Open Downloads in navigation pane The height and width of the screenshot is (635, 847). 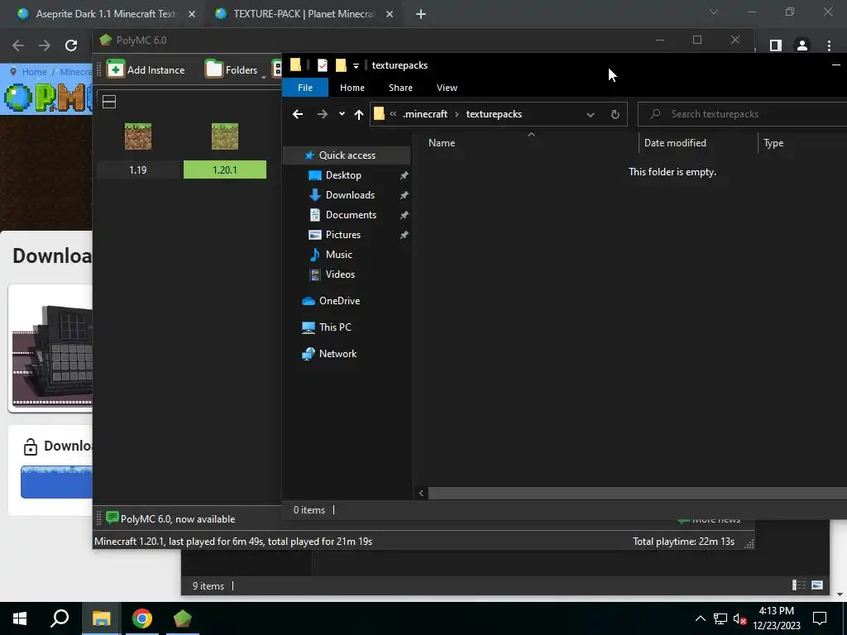pyautogui.click(x=350, y=195)
